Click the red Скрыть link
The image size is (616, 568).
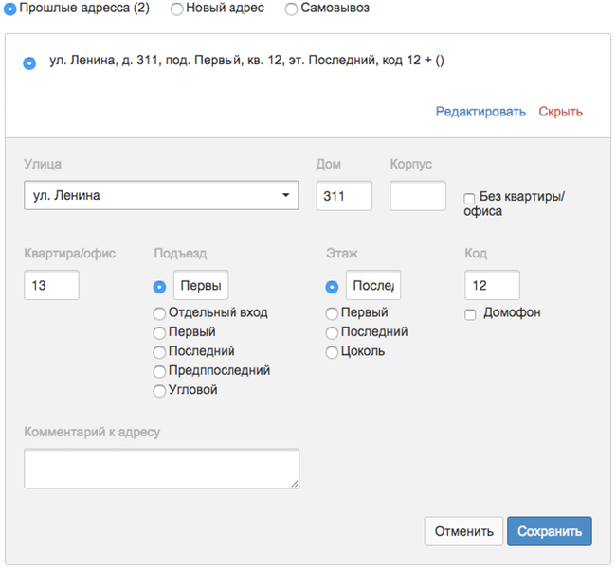pyautogui.click(x=560, y=112)
